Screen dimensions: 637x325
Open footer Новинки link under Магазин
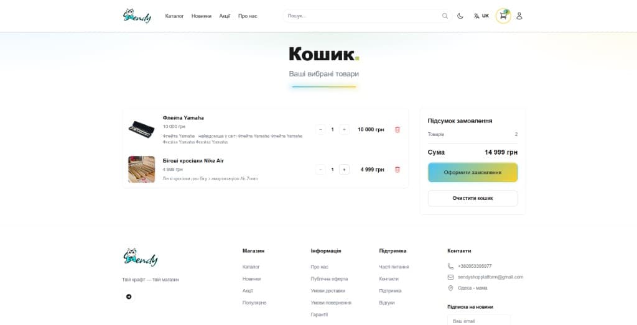(x=251, y=279)
